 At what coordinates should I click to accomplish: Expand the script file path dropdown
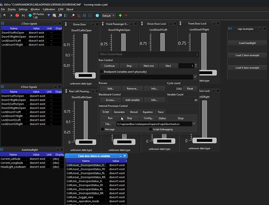[194, 124]
